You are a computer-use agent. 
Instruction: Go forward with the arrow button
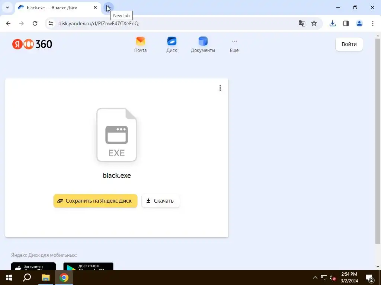(x=22, y=23)
